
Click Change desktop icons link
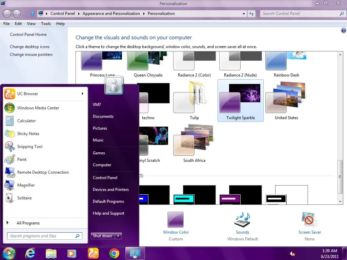[30, 47]
